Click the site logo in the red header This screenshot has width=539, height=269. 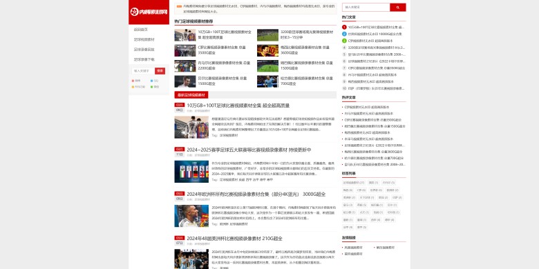(x=149, y=12)
